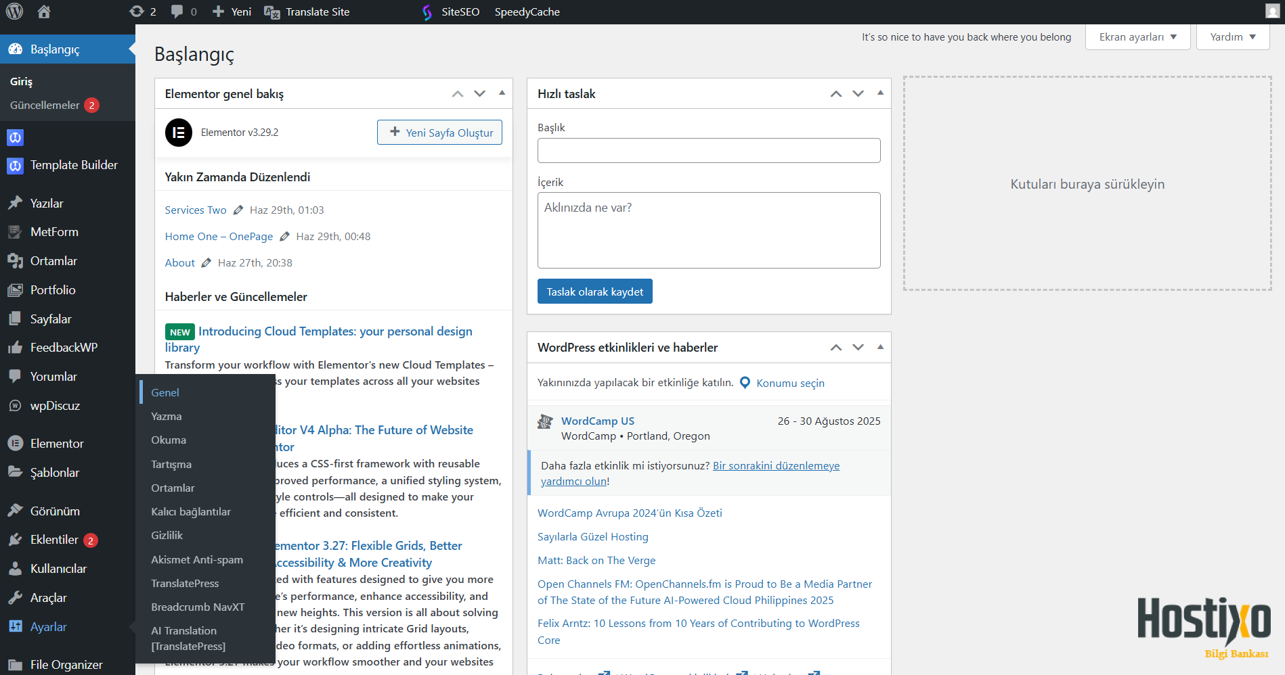Click the Elementor round logo in widget
Screen dimensions: 1285x675
pyautogui.click(x=179, y=133)
